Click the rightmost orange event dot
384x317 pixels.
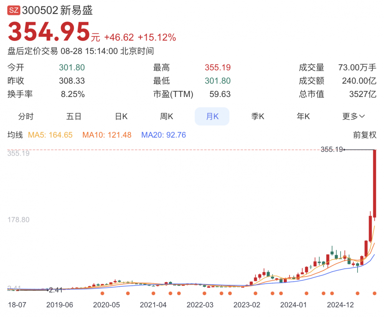[375, 294]
